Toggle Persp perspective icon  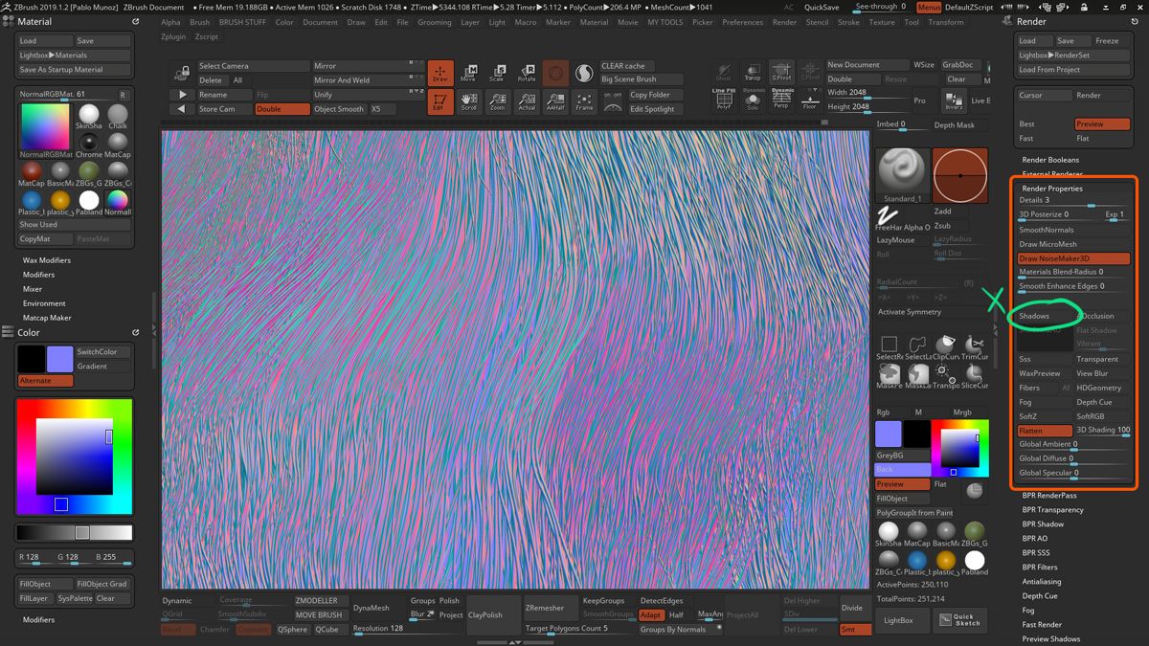781,99
